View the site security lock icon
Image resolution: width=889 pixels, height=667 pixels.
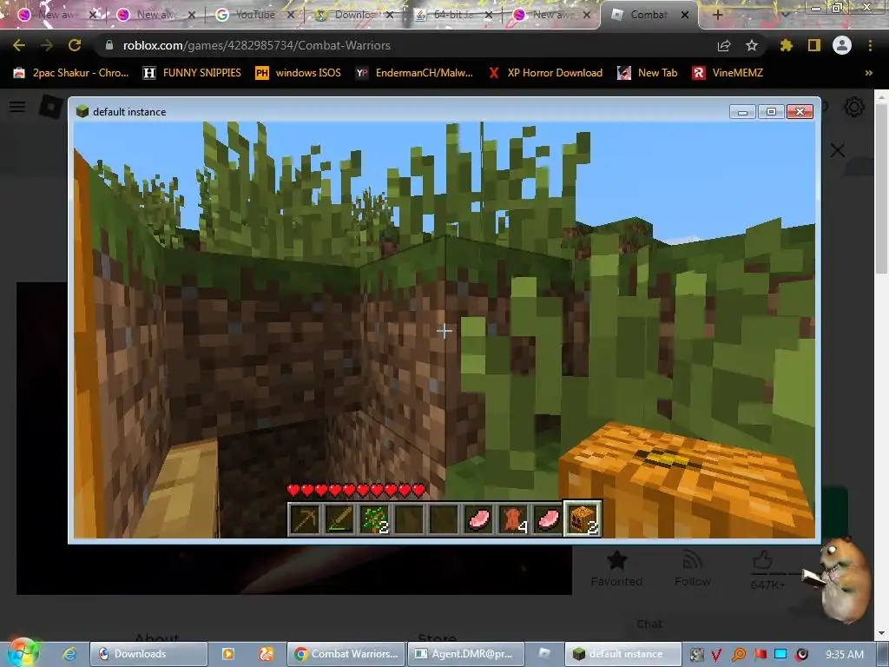(109, 45)
